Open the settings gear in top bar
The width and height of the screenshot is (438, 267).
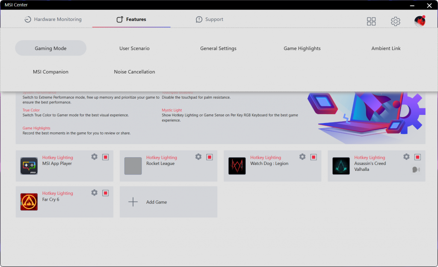(x=396, y=21)
